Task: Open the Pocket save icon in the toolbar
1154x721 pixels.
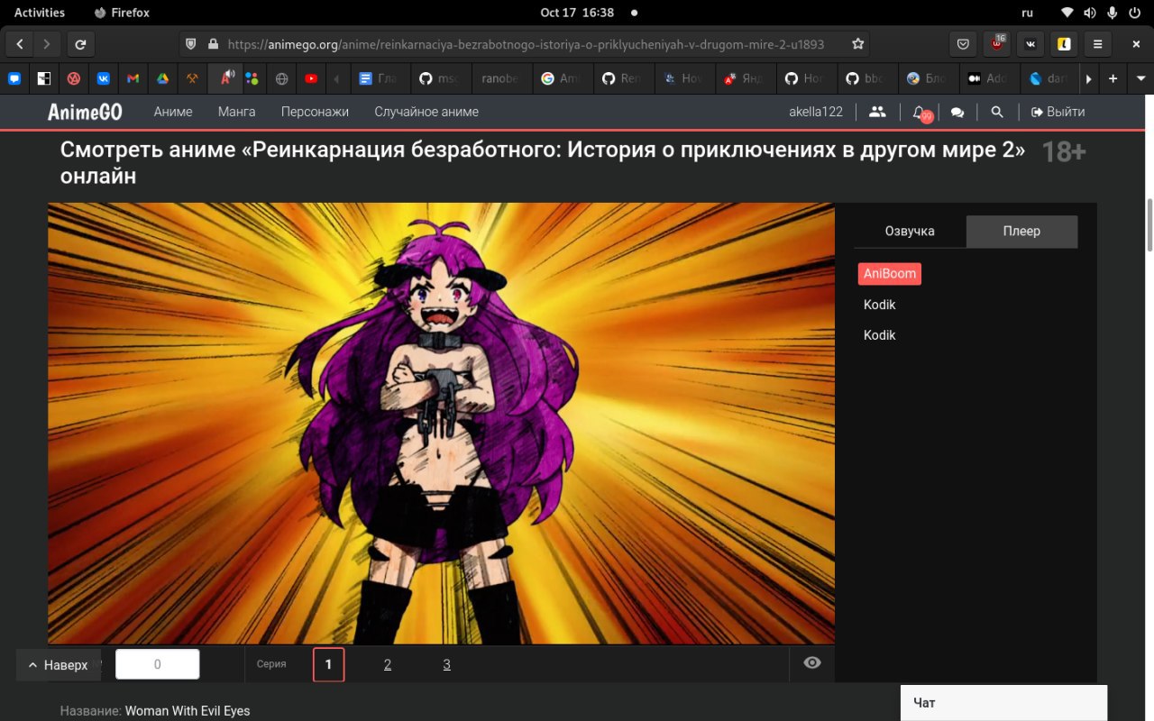Action: tap(963, 43)
